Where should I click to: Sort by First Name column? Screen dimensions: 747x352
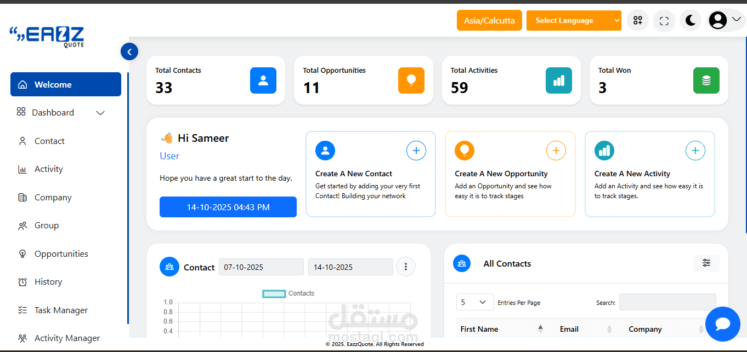(x=501, y=329)
